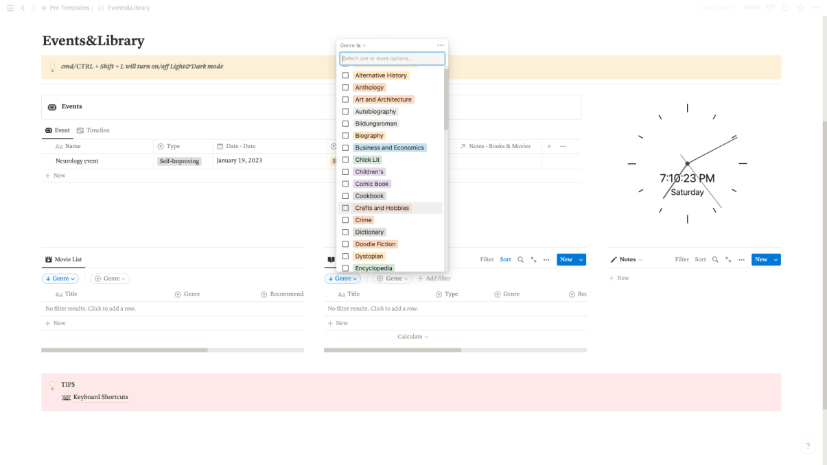Check the Bildungsroman checkbox
Viewport: 827px width, 465px height.
click(345, 123)
